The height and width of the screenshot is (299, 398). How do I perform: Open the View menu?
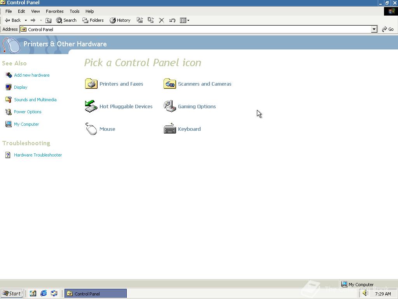point(35,11)
